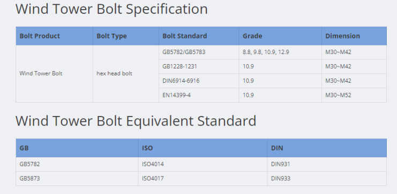Click the DIN931 cell

point(327,164)
